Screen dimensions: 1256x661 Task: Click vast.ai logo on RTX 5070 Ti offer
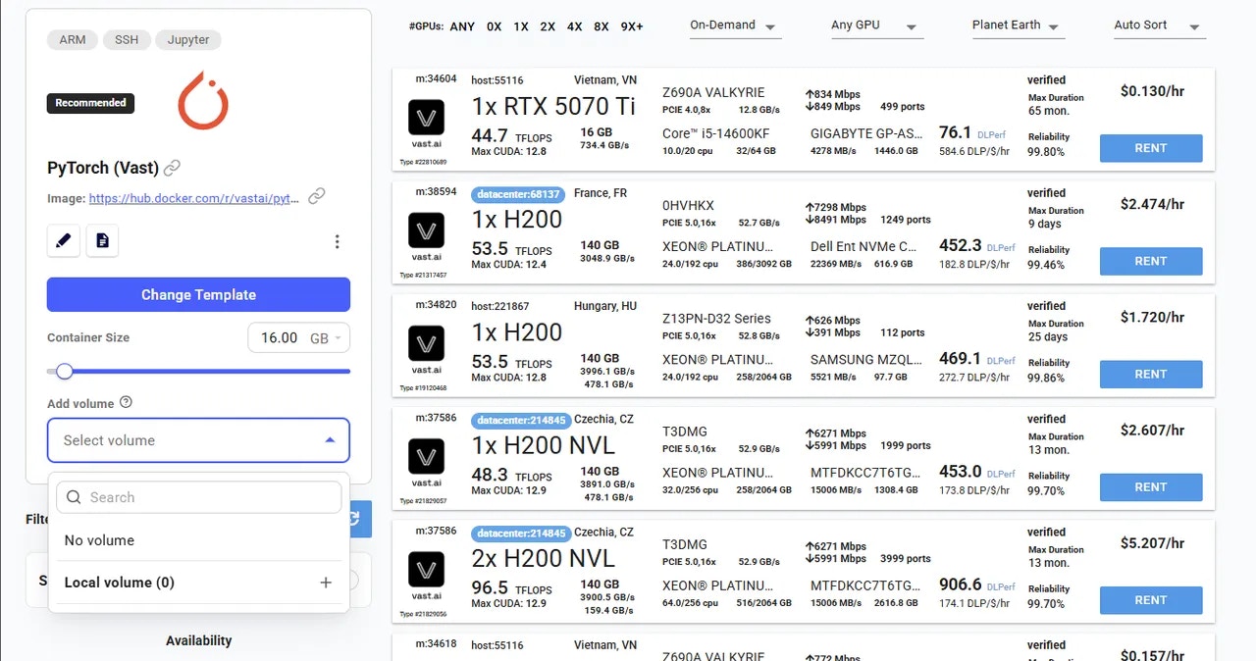tap(426, 118)
